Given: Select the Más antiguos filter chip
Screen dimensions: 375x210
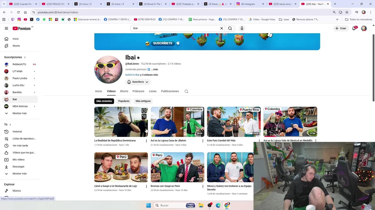Looking at the screenshot, I should point(143,101).
